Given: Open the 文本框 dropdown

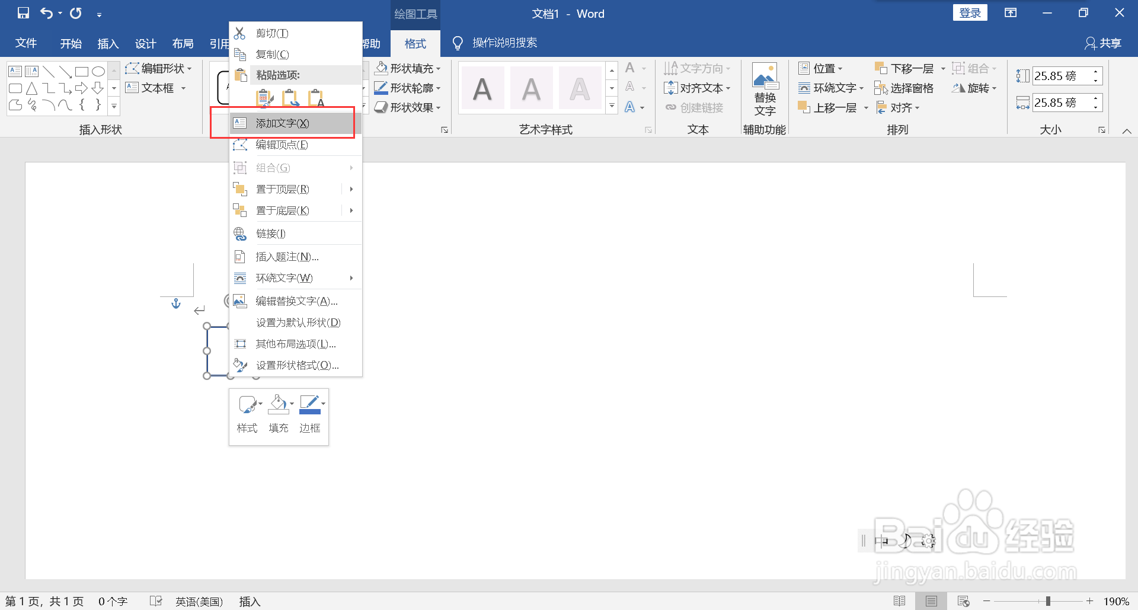Looking at the screenshot, I should click(184, 88).
